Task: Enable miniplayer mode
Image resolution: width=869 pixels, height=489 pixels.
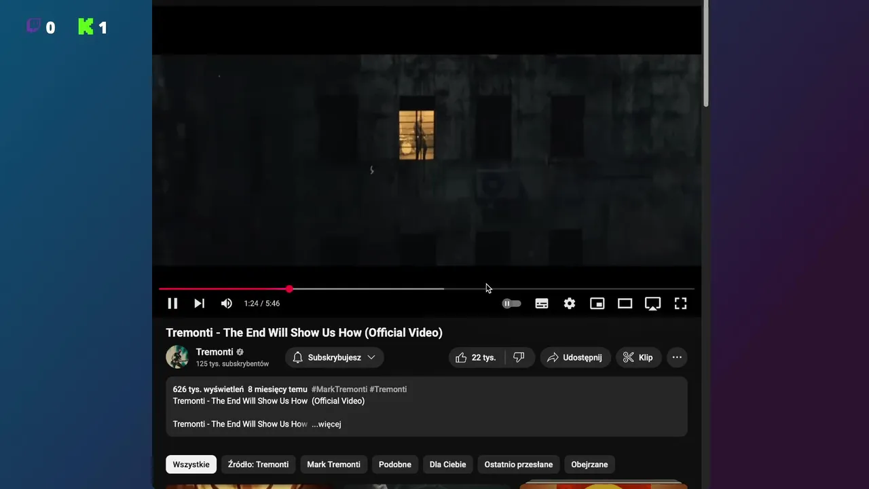Action: coord(597,304)
